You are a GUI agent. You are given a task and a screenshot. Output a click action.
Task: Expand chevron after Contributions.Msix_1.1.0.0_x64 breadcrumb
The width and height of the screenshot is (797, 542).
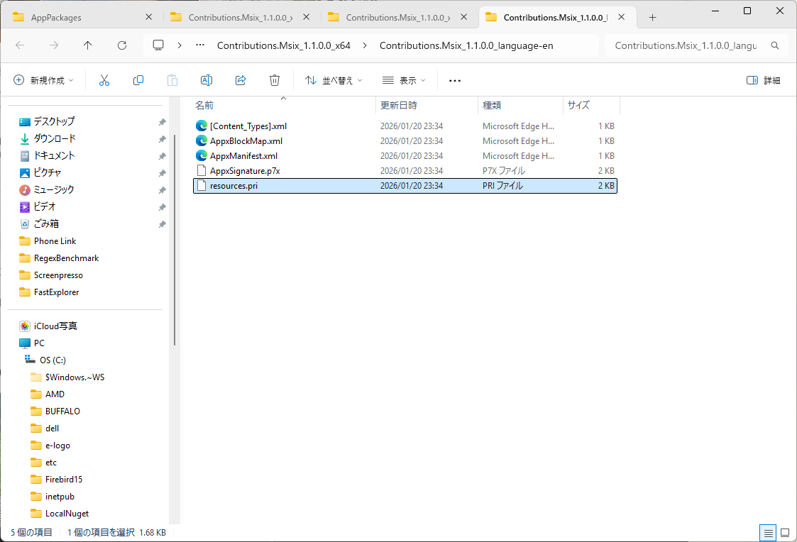365,45
